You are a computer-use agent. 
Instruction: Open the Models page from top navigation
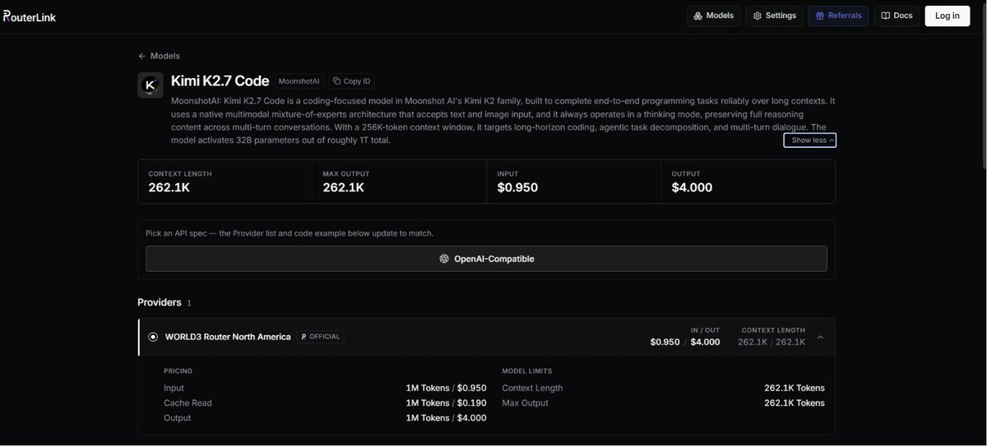click(x=713, y=16)
